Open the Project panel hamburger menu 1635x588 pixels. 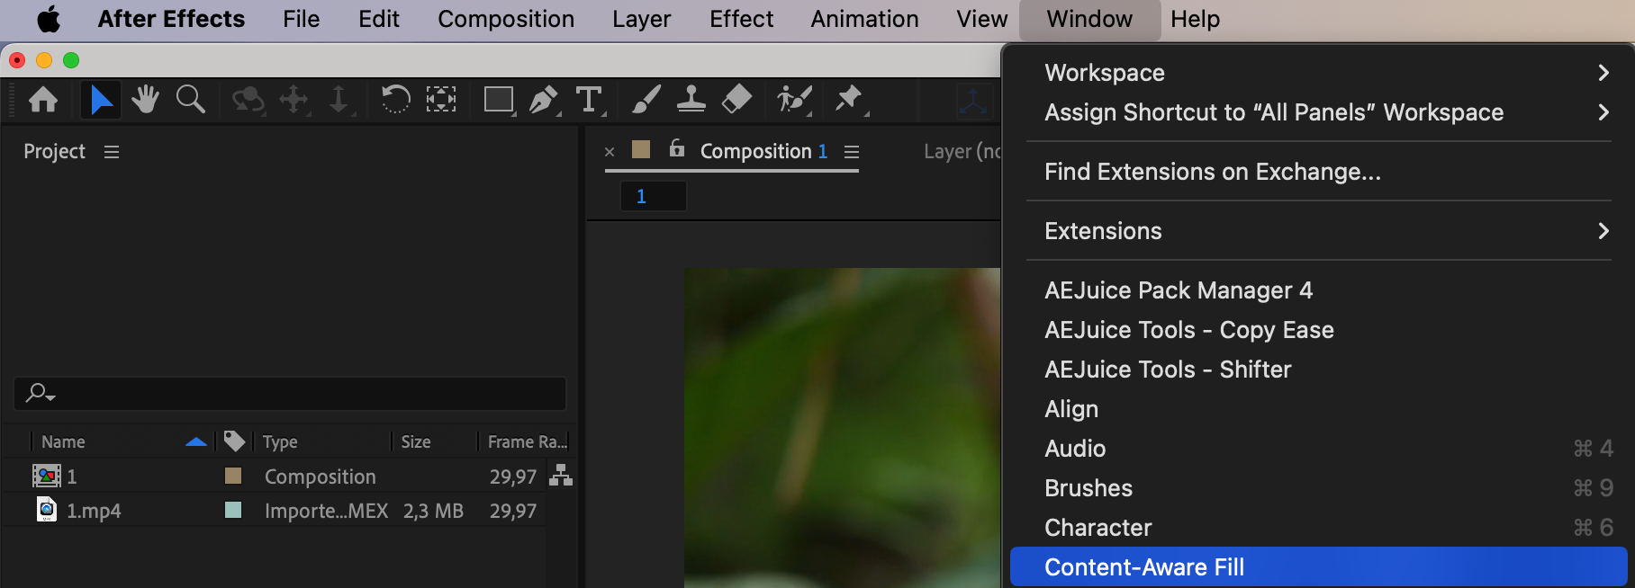[112, 152]
